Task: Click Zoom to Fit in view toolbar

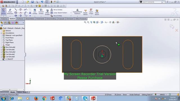Action: click(85, 22)
